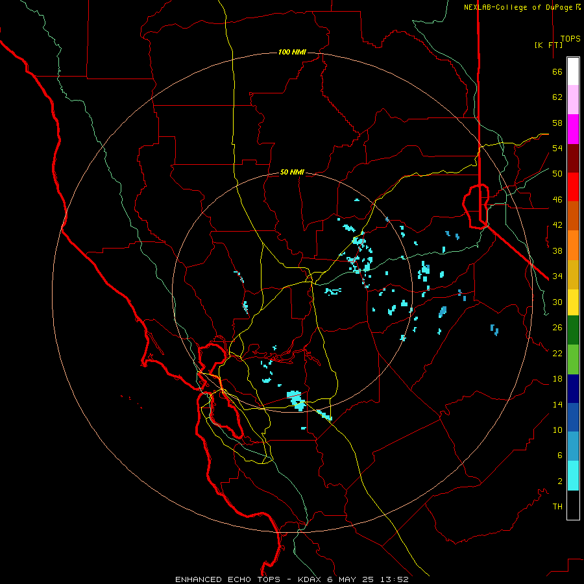Viewport: 584px width, 584px height.
Task: Click the 14 legend value
Action: [557, 404]
